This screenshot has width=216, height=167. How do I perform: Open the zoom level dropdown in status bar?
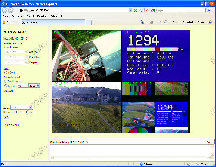pos(210,164)
